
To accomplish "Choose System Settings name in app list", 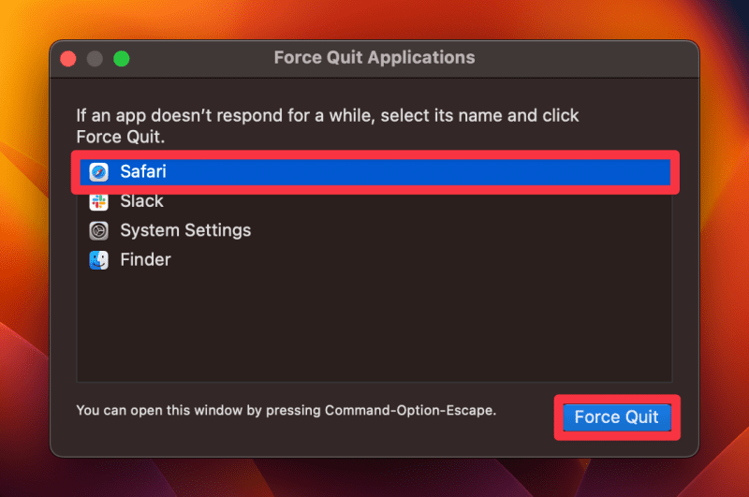I will click(x=185, y=230).
